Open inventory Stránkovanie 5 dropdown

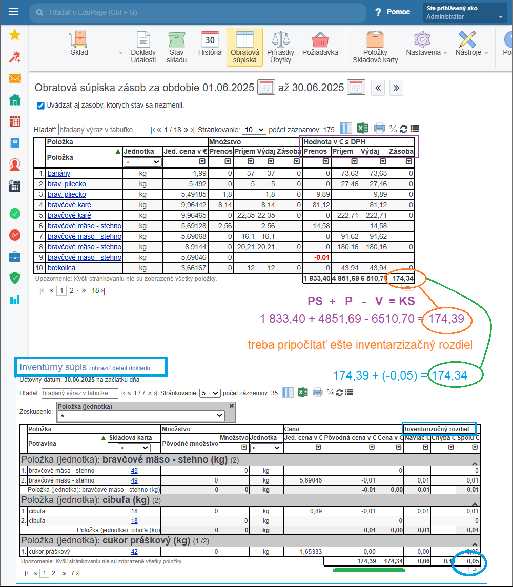210,393
